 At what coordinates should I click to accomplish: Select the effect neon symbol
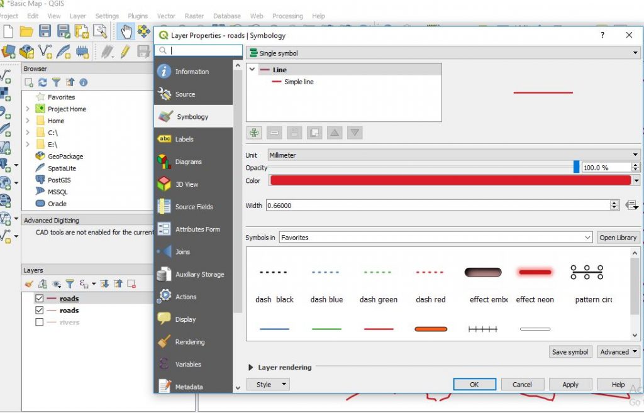click(535, 281)
